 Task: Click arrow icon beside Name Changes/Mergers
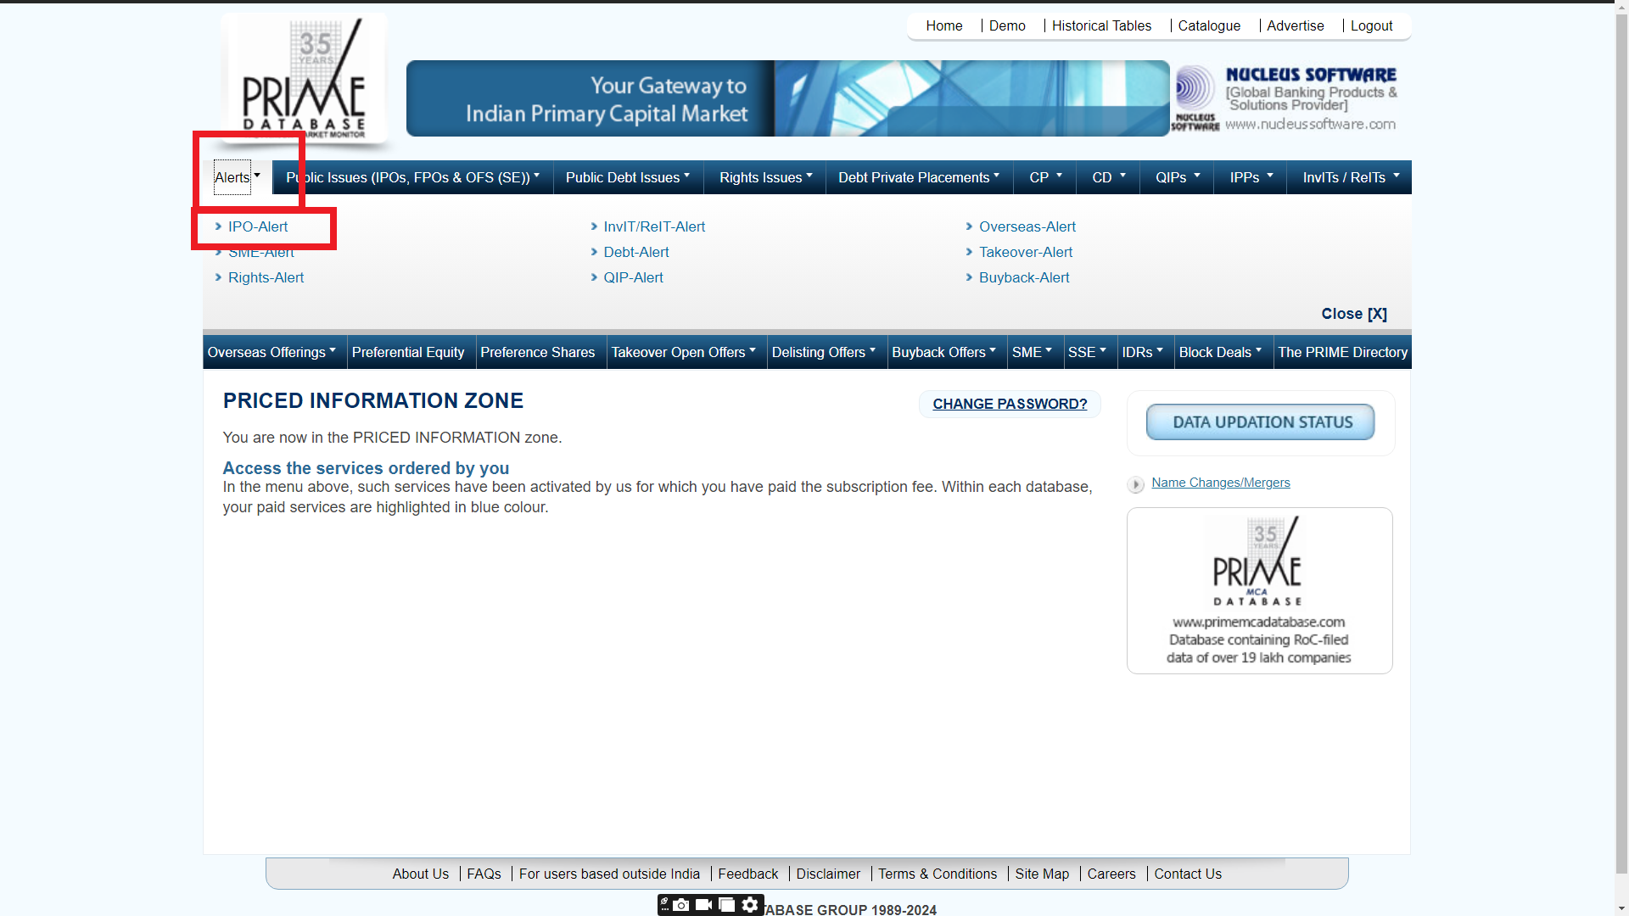(1135, 484)
